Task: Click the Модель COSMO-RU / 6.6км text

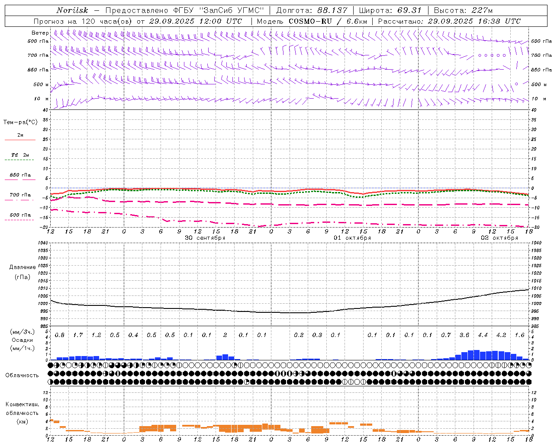Action: 312,21
